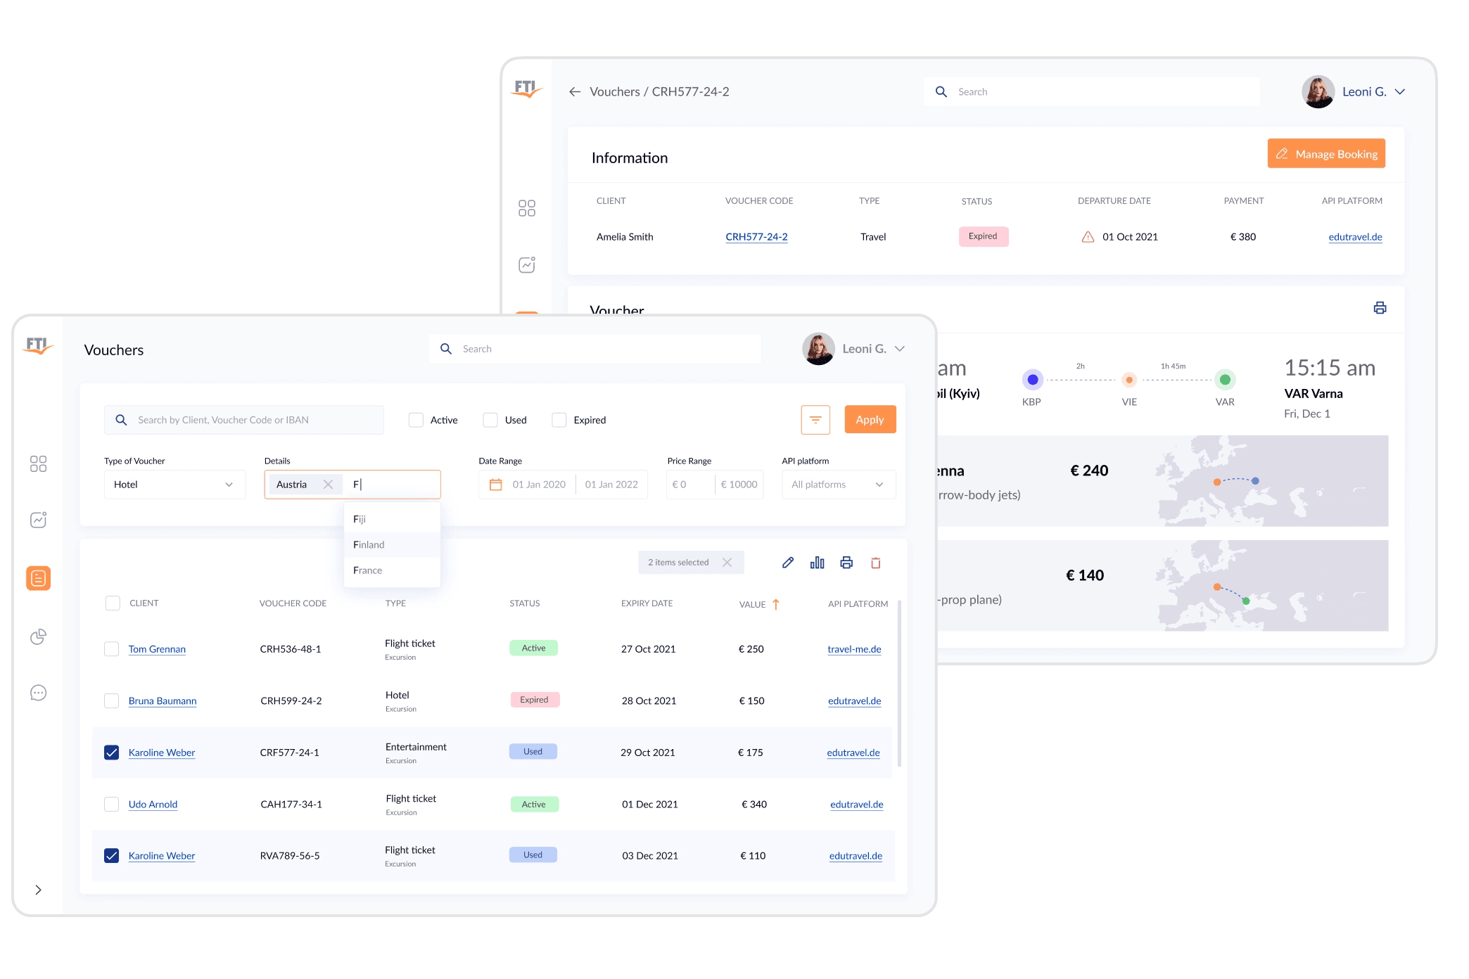This screenshot has width=1469, height=979.
Task: Open the Tom Grennan client link
Action: coord(157,649)
